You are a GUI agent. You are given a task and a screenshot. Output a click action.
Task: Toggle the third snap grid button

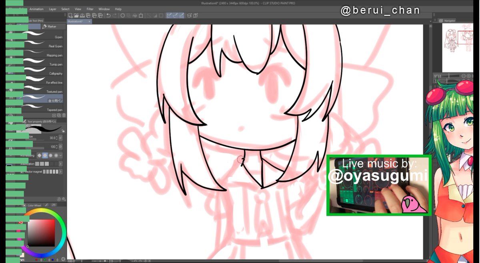coord(182,16)
